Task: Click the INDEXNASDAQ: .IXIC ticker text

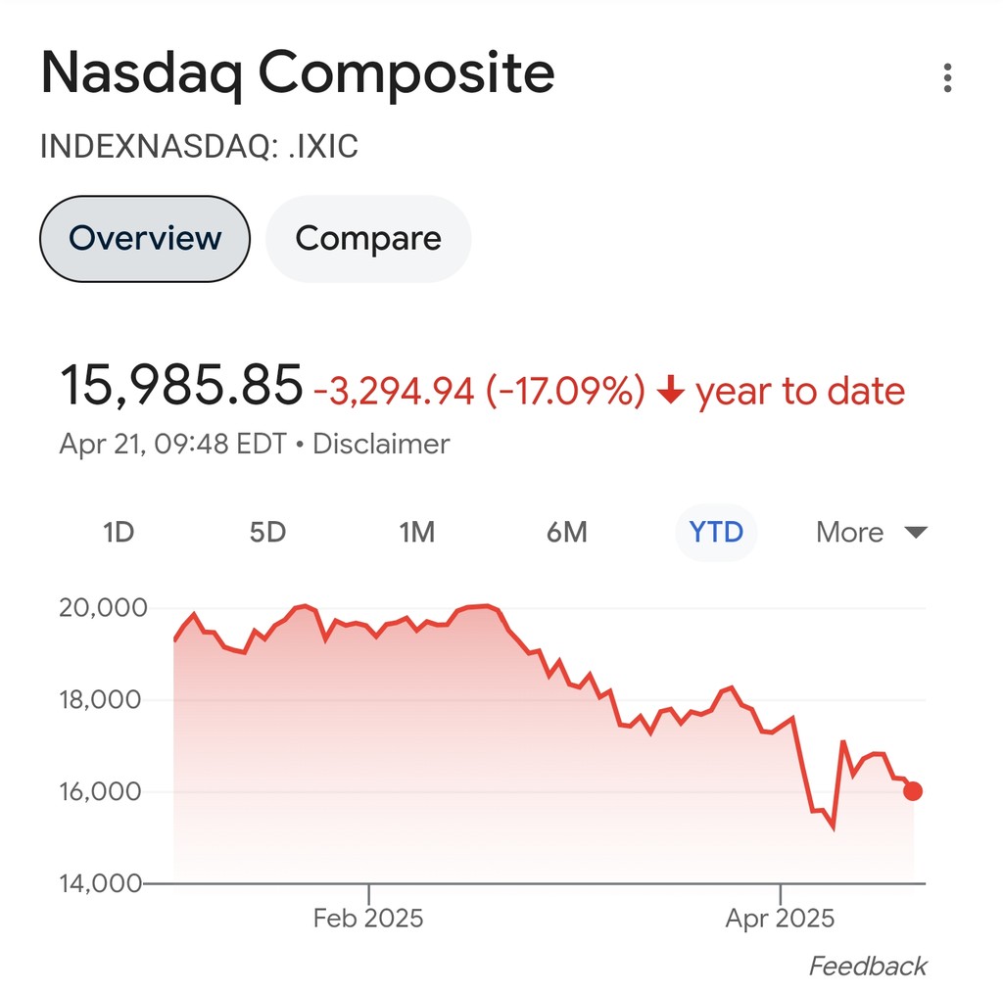Action: pos(199,147)
